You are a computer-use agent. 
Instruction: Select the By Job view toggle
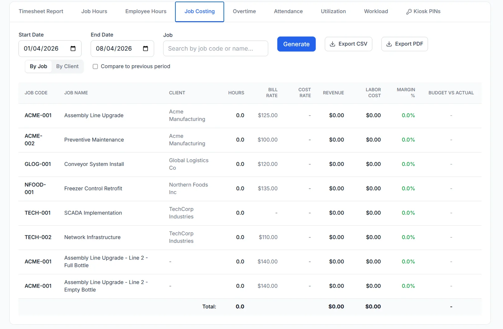click(38, 66)
